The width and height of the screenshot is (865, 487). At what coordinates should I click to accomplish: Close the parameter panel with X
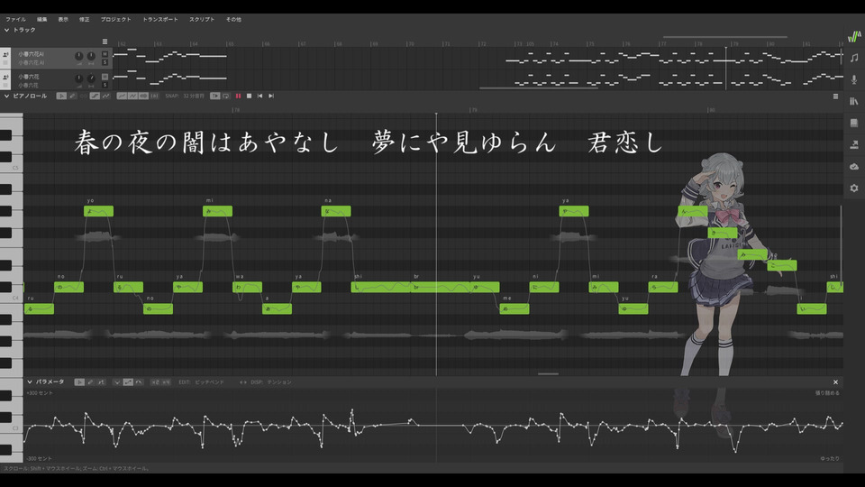(836, 382)
